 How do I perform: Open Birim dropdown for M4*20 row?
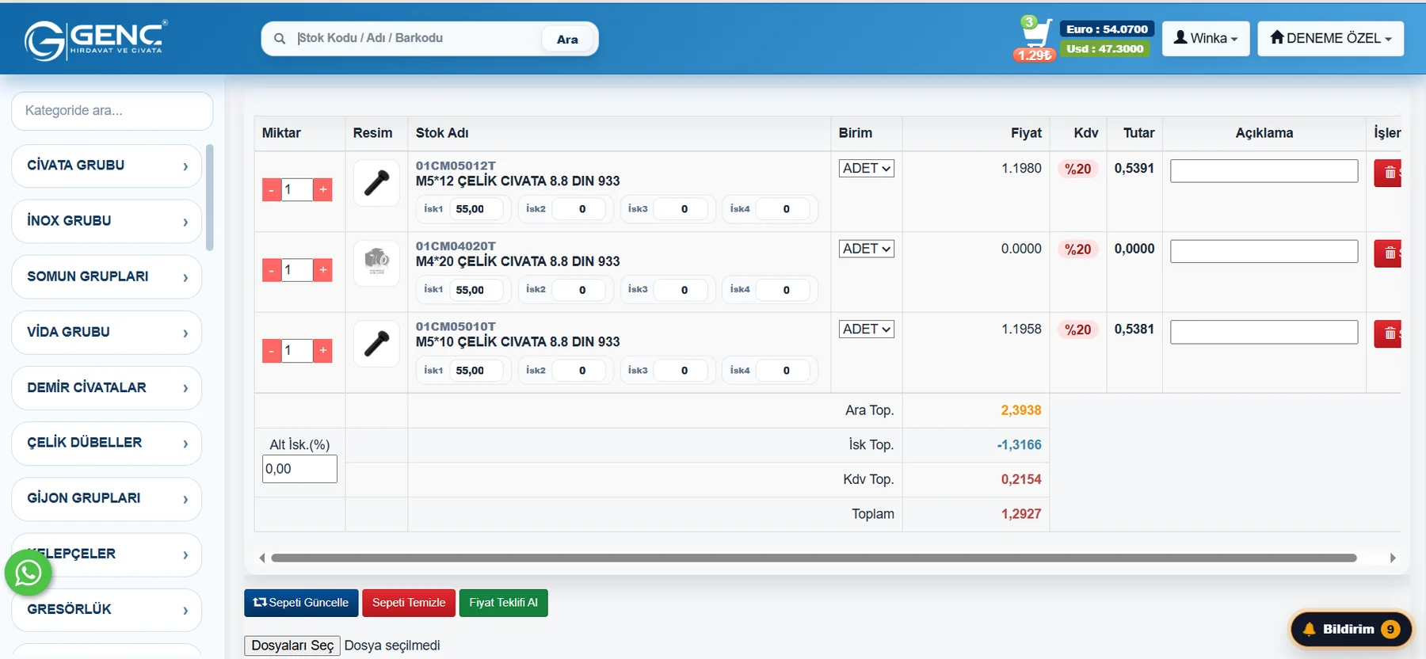click(867, 249)
